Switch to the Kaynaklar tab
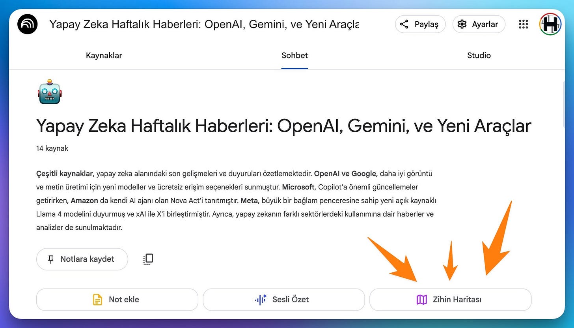The image size is (574, 328). pos(104,55)
